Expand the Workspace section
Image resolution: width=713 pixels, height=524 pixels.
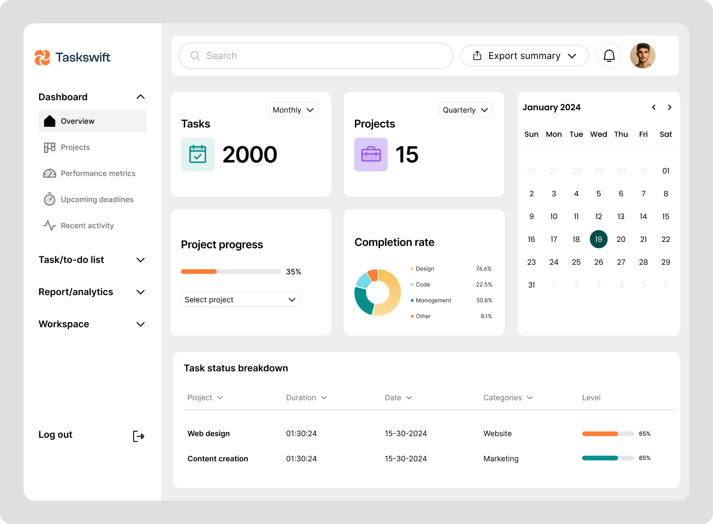point(140,324)
